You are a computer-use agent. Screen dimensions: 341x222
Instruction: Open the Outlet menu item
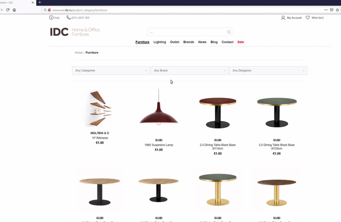pyautogui.click(x=175, y=42)
